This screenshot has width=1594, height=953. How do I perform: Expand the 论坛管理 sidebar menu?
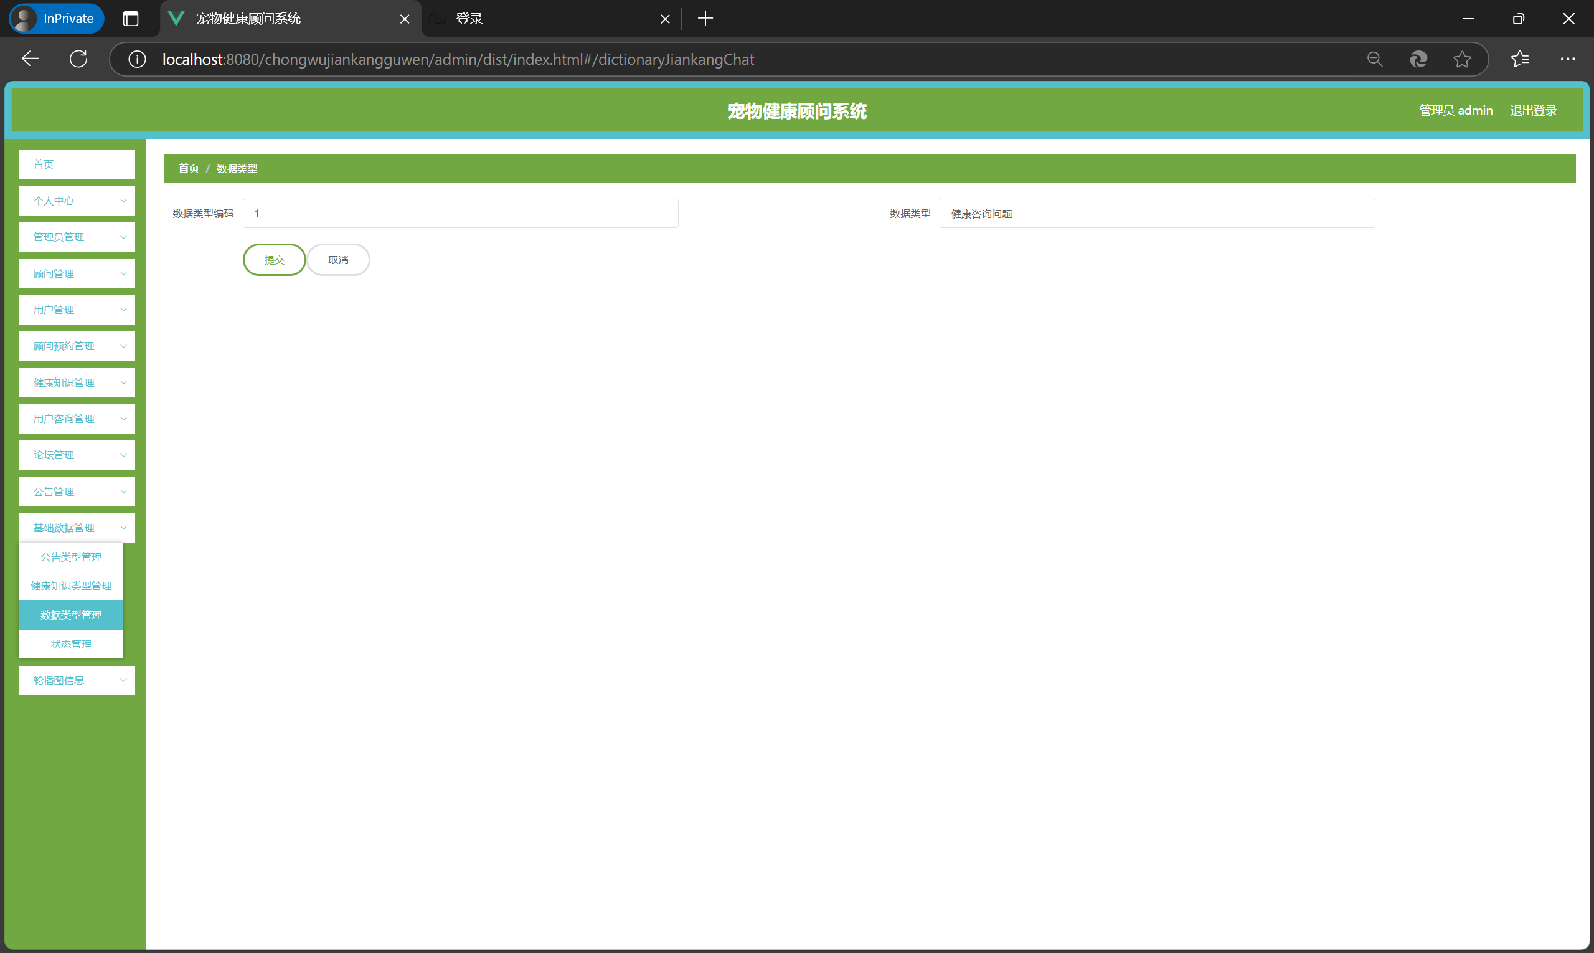coord(77,455)
